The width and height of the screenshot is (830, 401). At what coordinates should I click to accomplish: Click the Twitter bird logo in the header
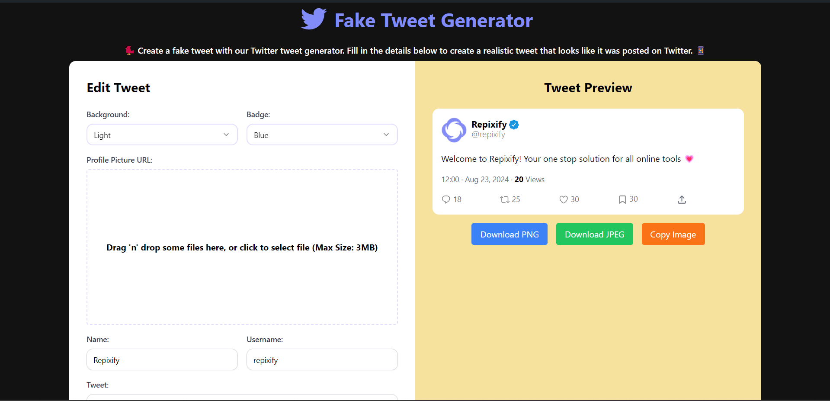point(313,19)
